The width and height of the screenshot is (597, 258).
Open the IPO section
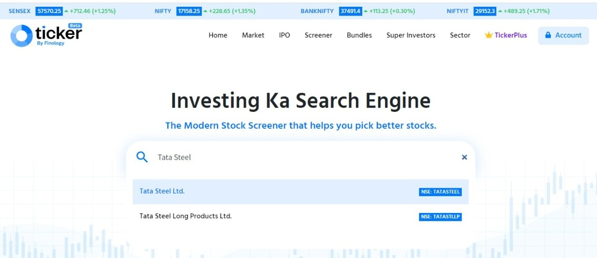click(284, 35)
